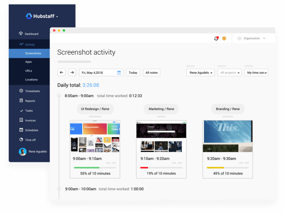This screenshot has height=213, width=284.
Task: Click the All notes button
Action: click(152, 72)
